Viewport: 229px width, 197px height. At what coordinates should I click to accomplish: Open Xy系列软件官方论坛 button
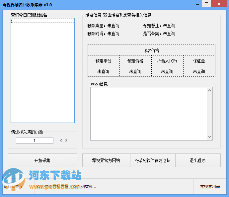click(x=153, y=160)
